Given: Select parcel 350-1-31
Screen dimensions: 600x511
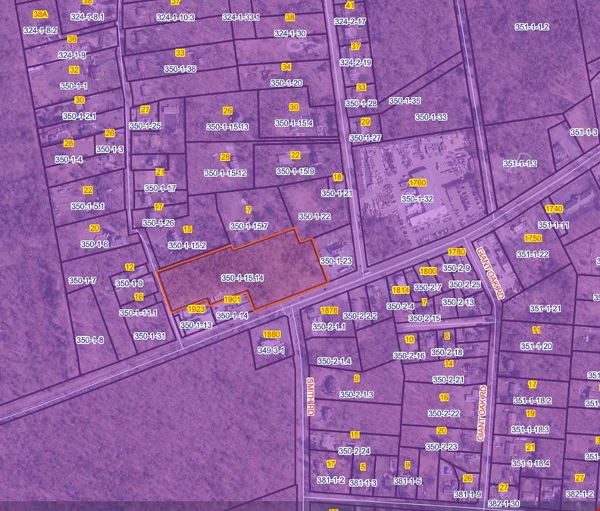Looking at the screenshot, I should (150, 335).
